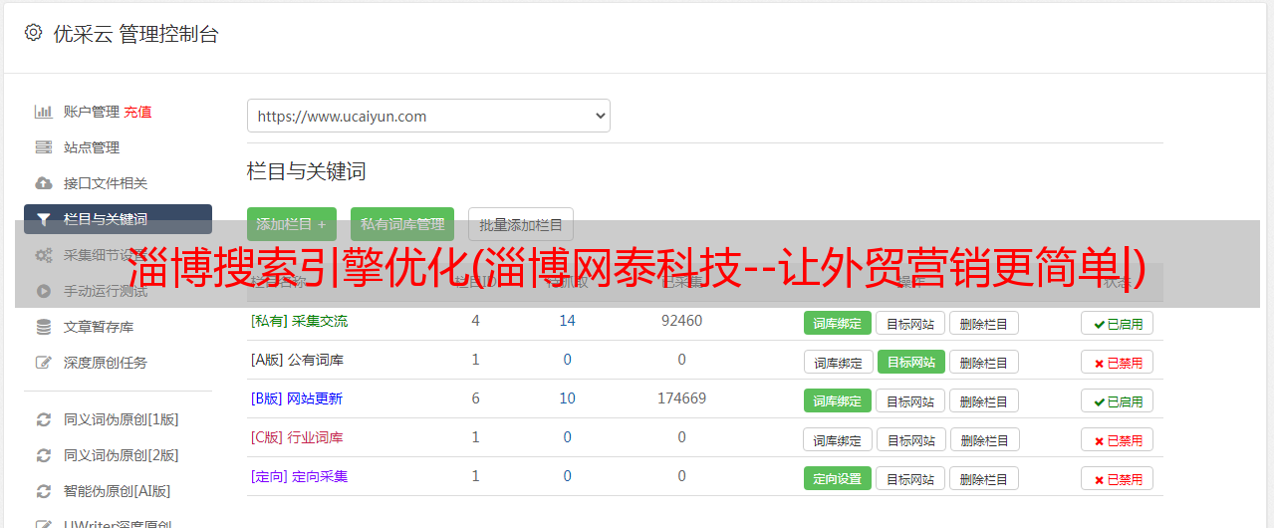
Task: Open the [私有] 采集交流 column link
Action: pyautogui.click(x=299, y=321)
